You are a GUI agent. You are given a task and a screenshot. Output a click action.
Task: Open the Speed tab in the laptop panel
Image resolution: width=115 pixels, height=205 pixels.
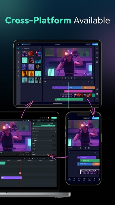click(x=48, y=120)
